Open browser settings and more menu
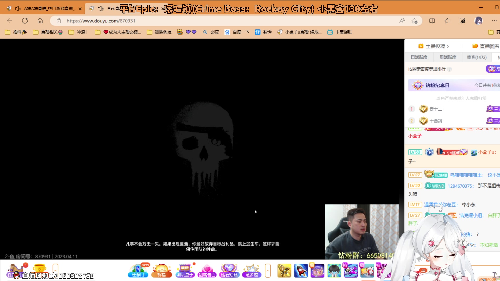Viewport: 500px width, 281px height. (x=494, y=21)
